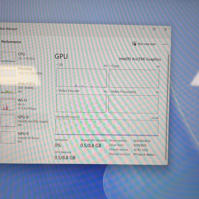The width and height of the screenshot is (199, 199).
Task: Click the Shared GPU memory 0.5/8.8 GB value
Action: 91,145
